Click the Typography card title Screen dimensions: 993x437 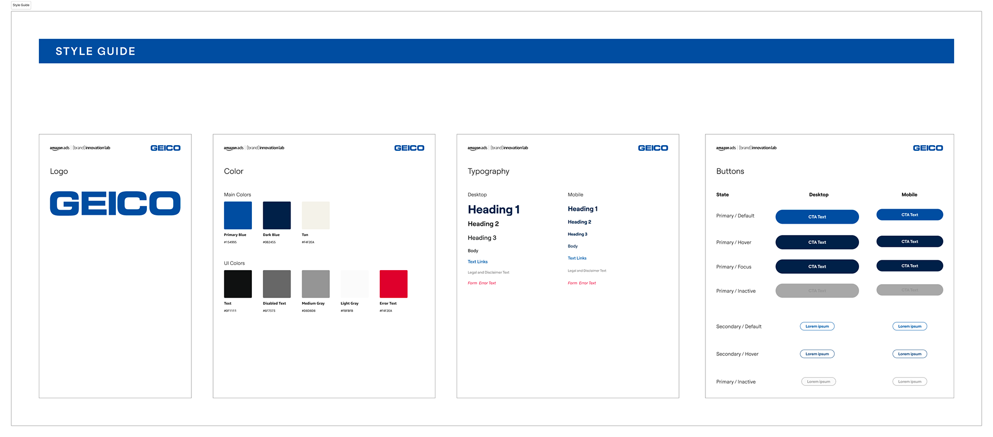[x=489, y=171]
